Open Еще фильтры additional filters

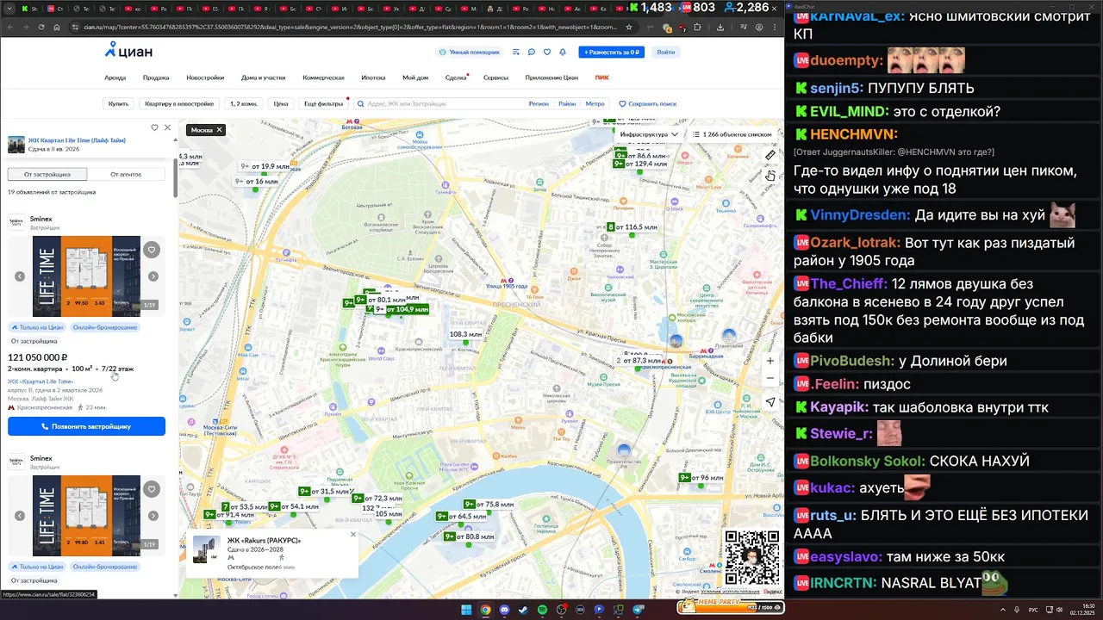tap(323, 103)
